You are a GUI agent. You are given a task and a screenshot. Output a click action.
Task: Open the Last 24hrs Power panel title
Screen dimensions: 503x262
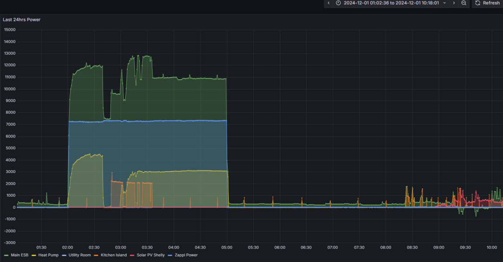pos(21,19)
